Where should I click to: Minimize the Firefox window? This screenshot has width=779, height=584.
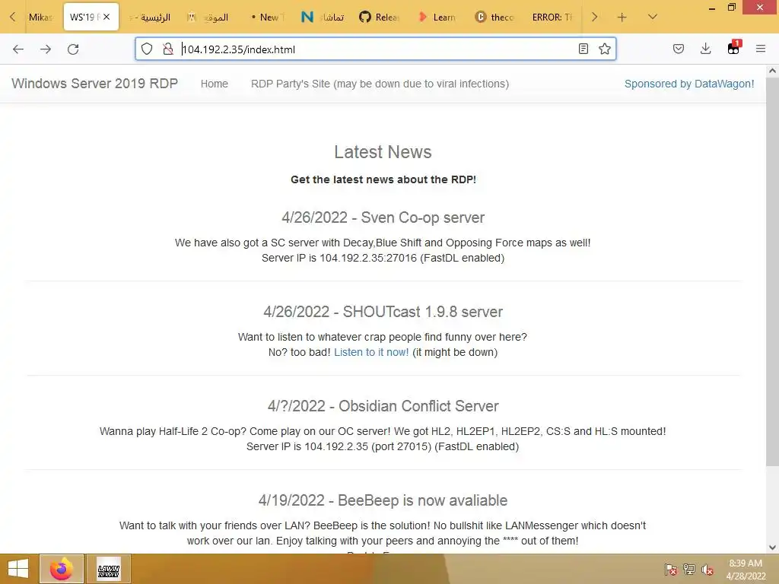tap(712, 8)
